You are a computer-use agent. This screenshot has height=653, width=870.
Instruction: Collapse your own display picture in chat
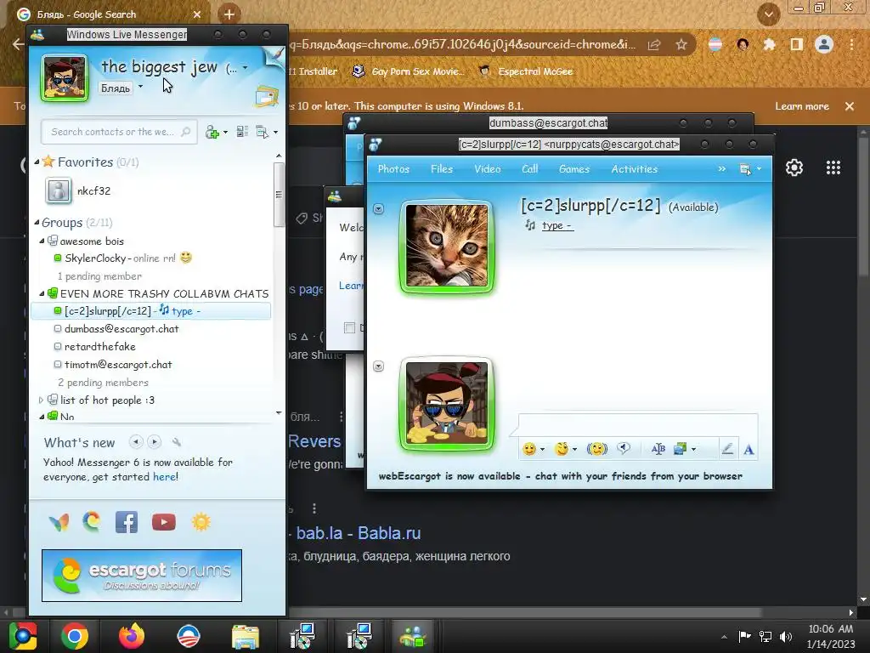tap(378, 366)
